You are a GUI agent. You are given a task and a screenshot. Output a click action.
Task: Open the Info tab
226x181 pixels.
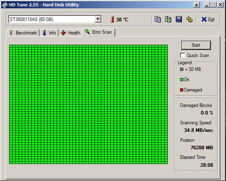point(49,33)
